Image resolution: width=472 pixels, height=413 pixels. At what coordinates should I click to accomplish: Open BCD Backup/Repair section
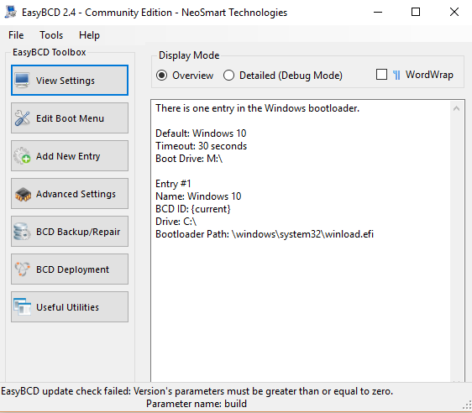click(70, 232)
